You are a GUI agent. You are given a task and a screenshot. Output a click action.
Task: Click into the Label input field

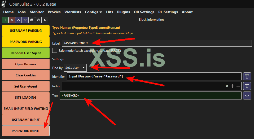coord(157,43)
